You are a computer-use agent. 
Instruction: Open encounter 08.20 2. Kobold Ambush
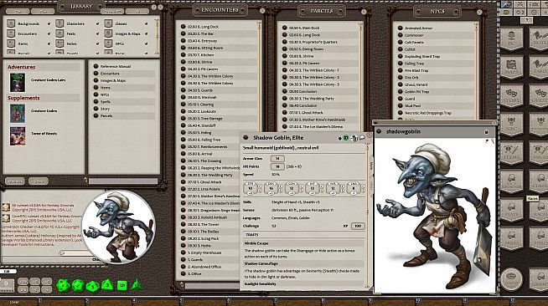(x=209, y=217)
